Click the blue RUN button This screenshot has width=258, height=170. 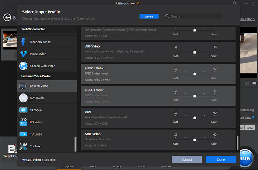(246, 159)
